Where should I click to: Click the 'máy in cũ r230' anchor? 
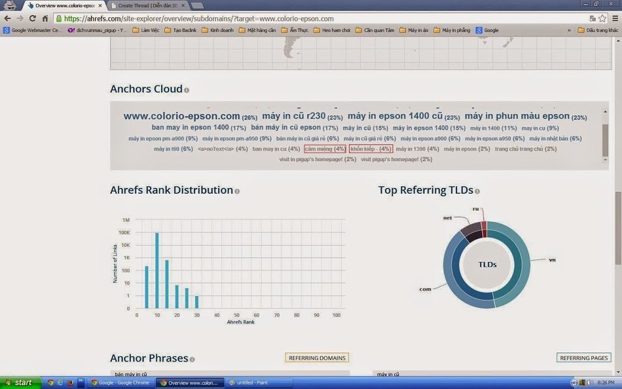(294, 116)
